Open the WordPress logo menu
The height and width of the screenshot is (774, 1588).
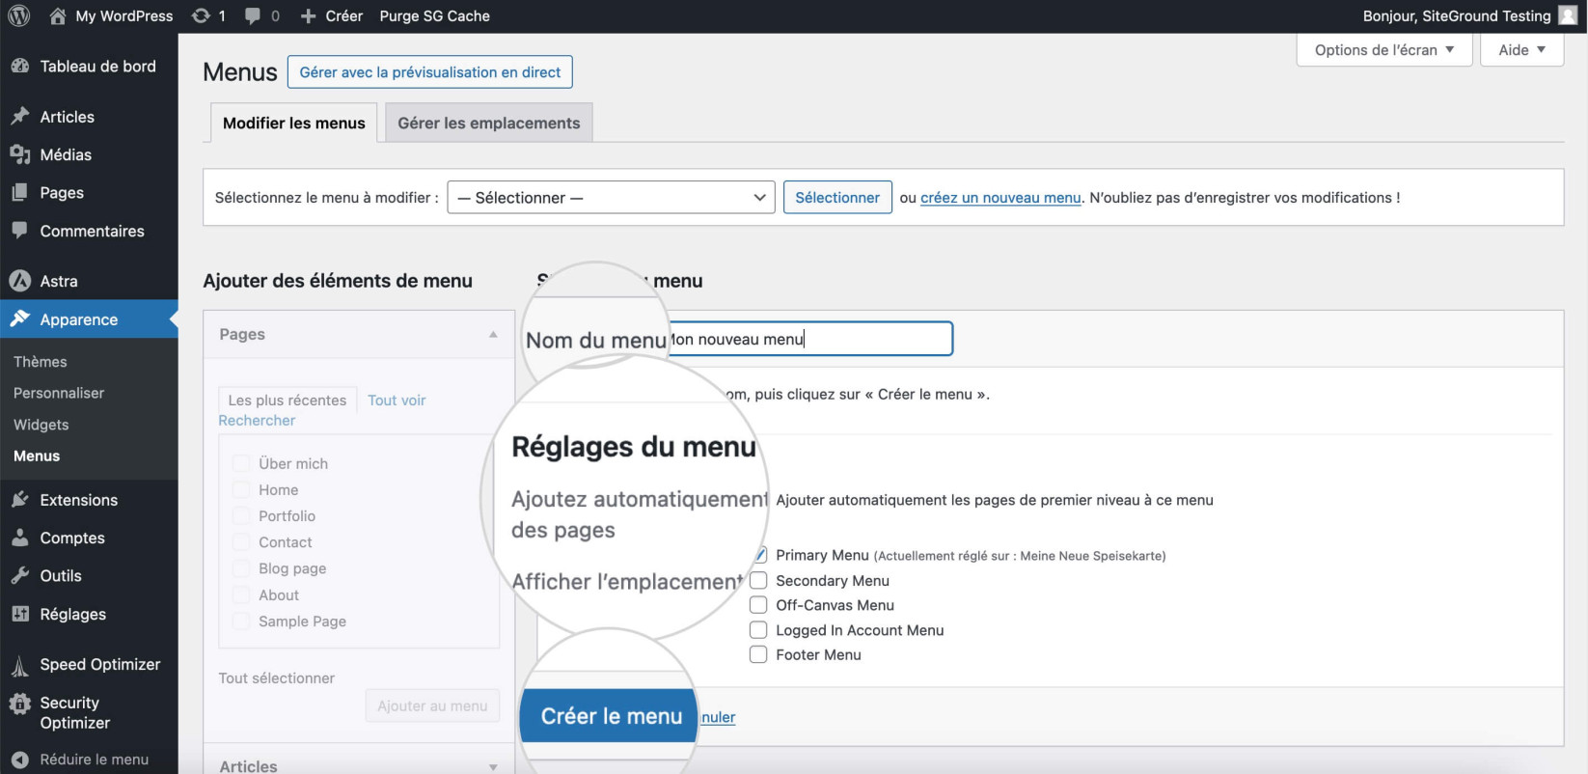point(19,15)
